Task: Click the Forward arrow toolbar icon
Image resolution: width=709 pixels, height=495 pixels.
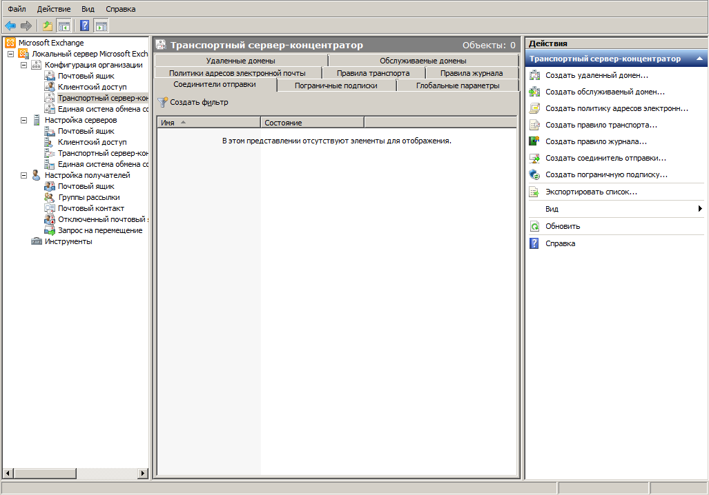Action: 26,26
